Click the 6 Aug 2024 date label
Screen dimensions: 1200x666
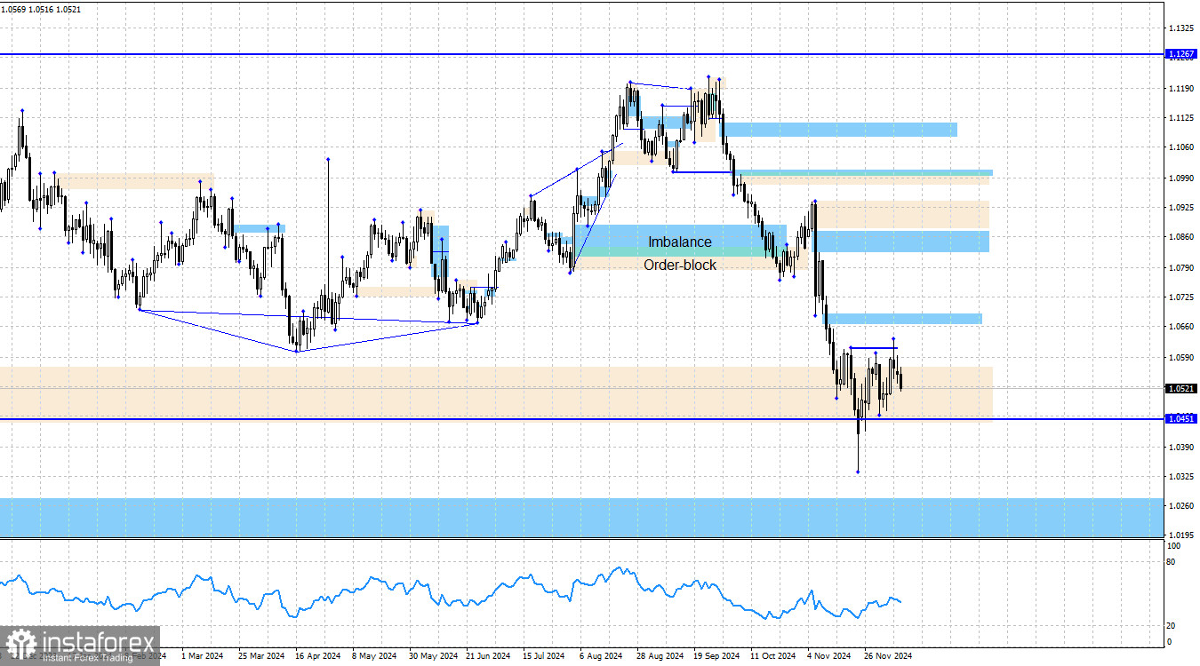602,656
